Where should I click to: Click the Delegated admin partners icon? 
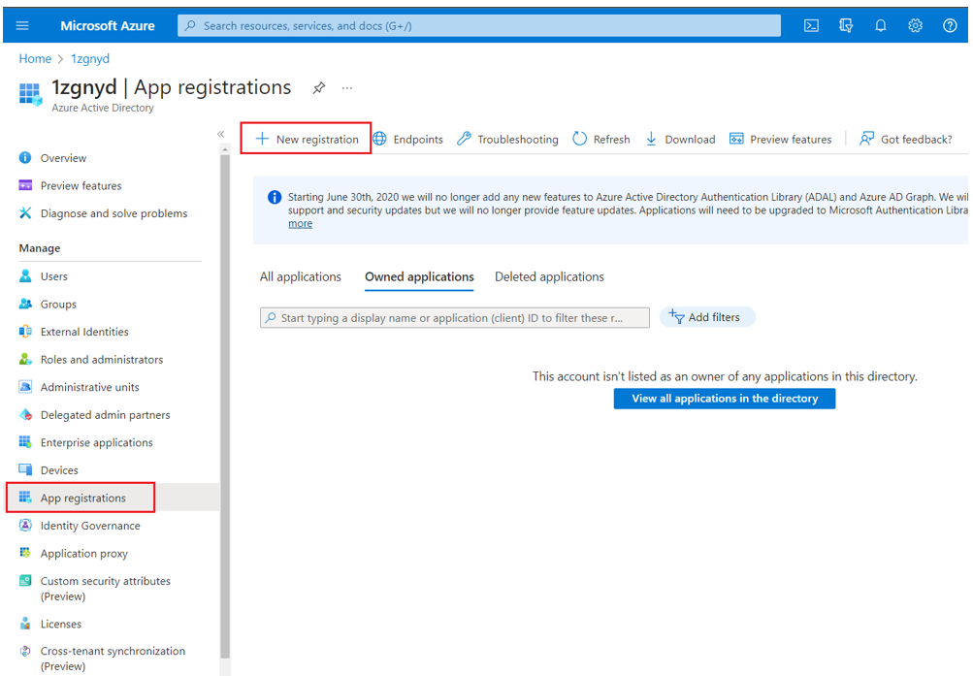[x=25, y=414]
